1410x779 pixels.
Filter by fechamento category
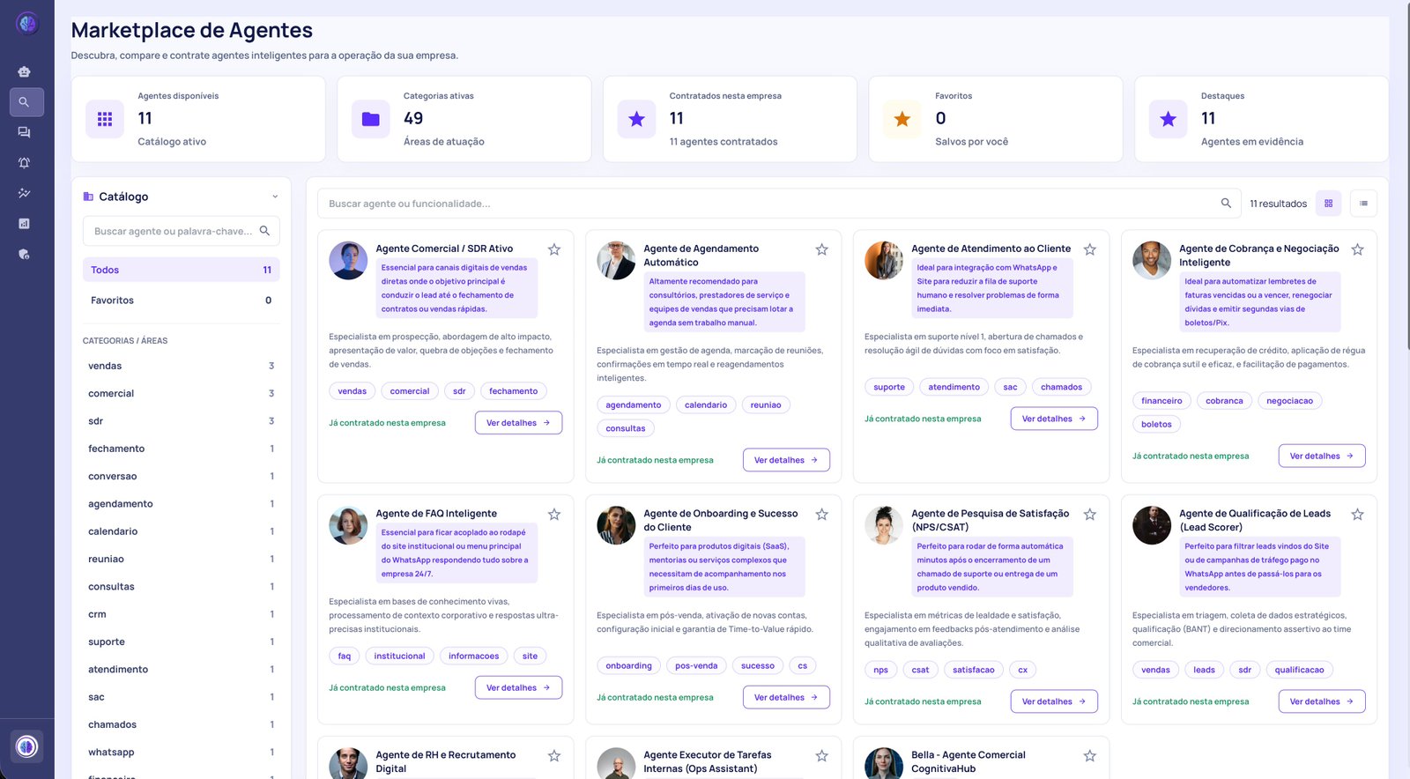tap(181, 449)
